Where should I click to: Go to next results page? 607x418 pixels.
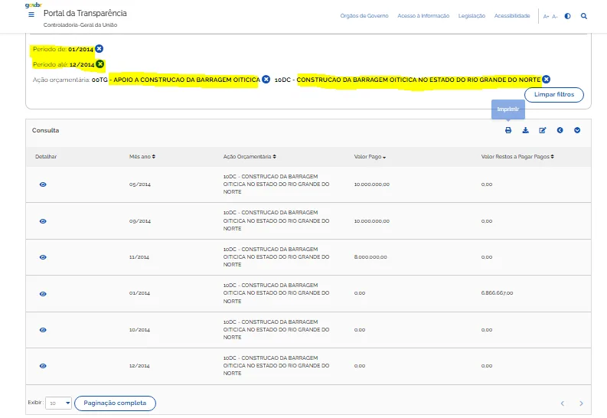pos(581,403)
